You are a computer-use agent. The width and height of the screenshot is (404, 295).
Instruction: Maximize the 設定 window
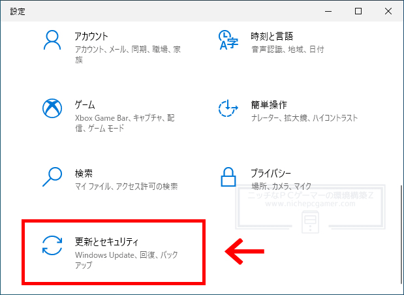[x=358, y=11]
